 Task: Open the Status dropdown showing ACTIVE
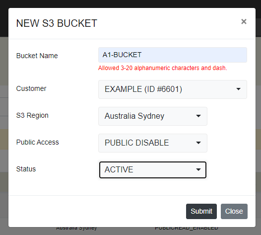(x=153, y=170)
